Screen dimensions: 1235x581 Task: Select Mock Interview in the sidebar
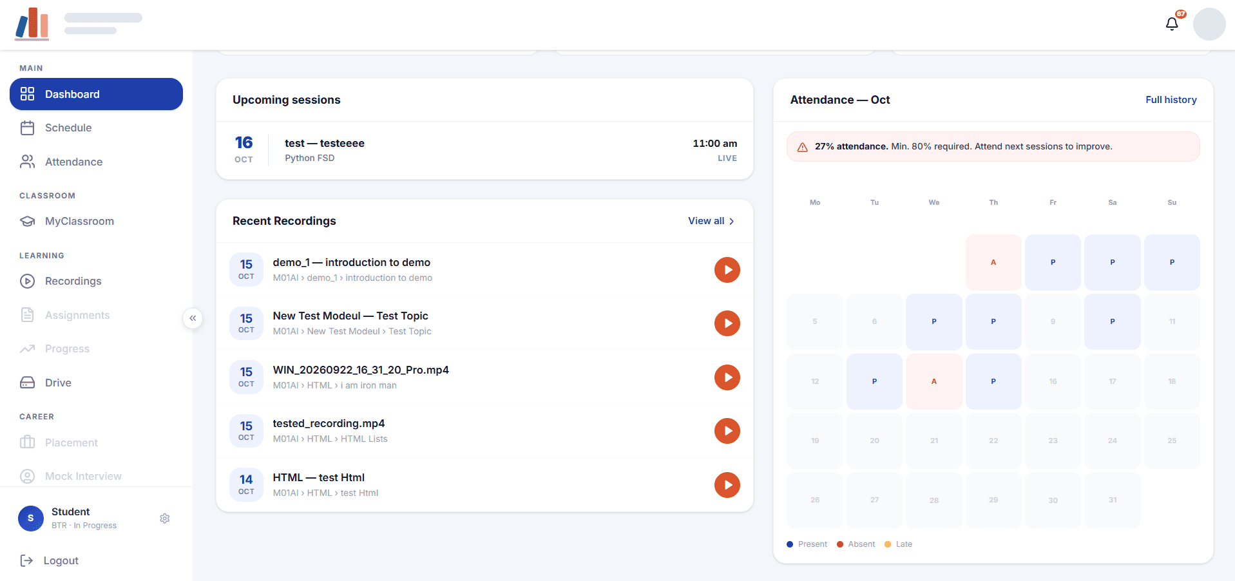pyautogui.click(x=96, y=476)
